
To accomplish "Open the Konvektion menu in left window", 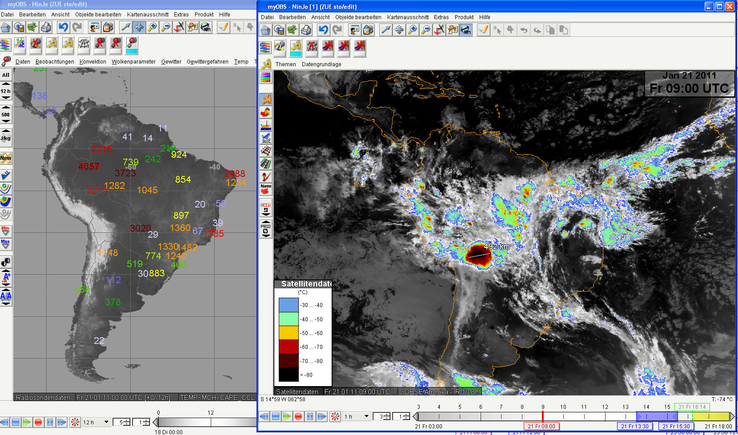I will (x=92, y=62).
